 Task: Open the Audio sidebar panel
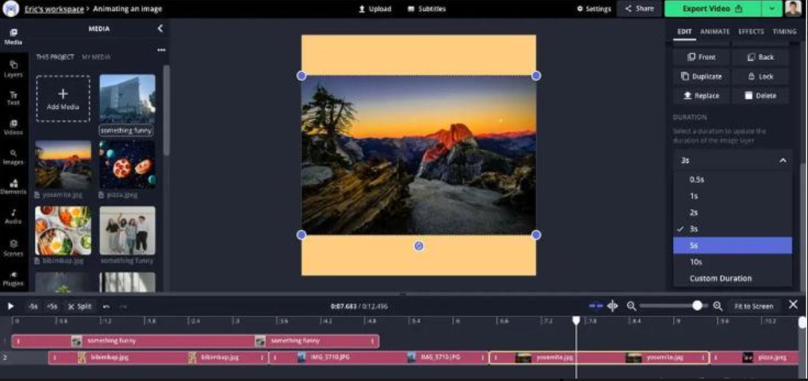click(13, 216)
